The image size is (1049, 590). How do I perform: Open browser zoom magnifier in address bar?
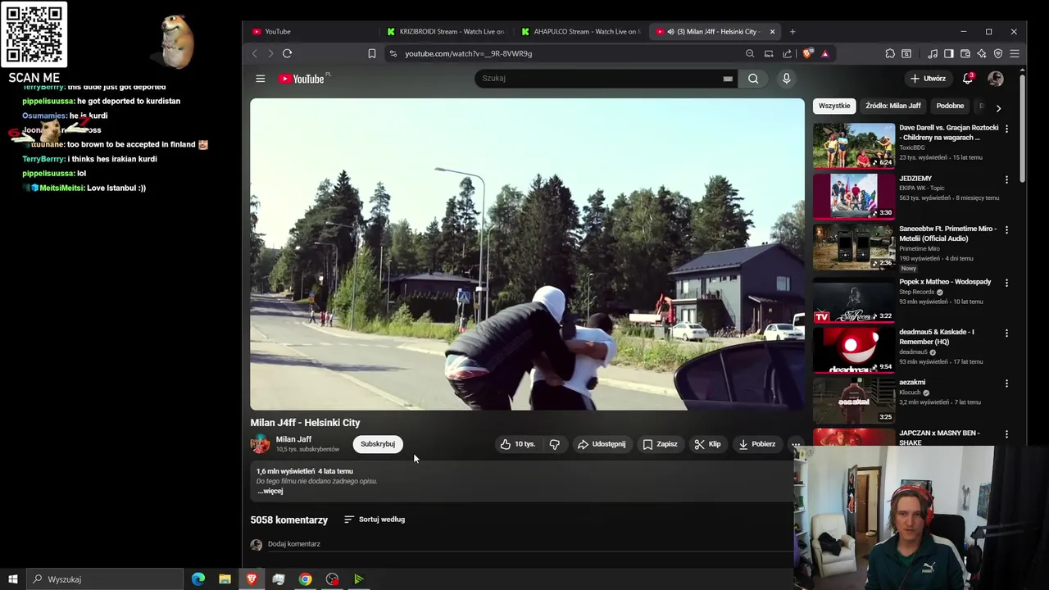pyautogui.click(x=750, y=53)
